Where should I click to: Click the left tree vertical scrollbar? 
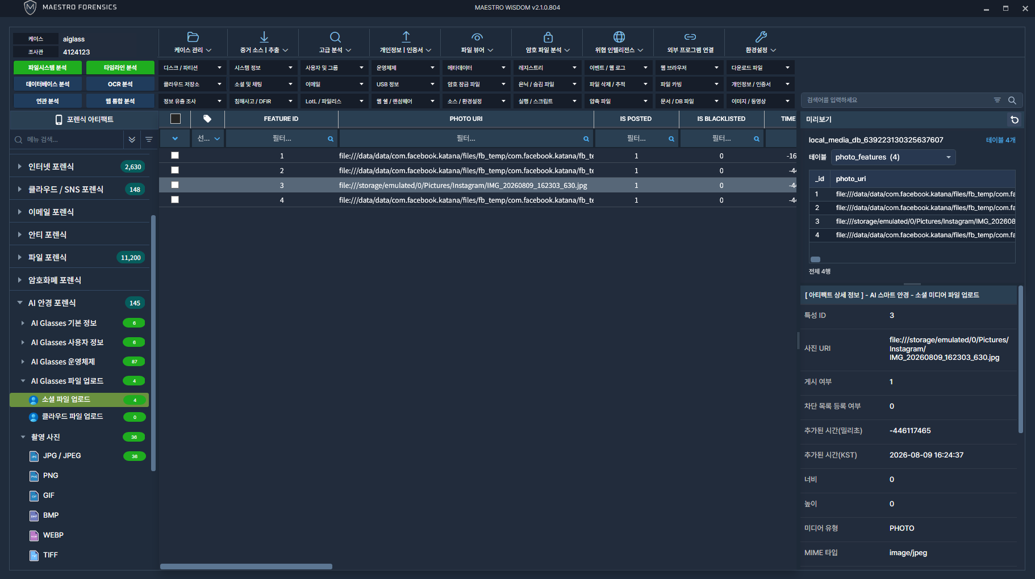(153, 343)
